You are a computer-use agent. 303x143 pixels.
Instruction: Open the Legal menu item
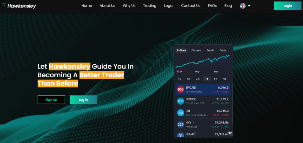tap(169, 6)
